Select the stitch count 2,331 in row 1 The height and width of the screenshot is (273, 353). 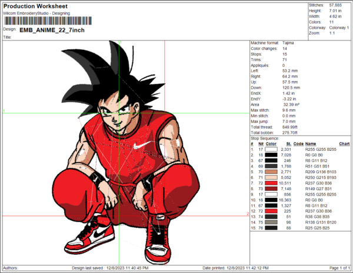click(x=286, y=150)
